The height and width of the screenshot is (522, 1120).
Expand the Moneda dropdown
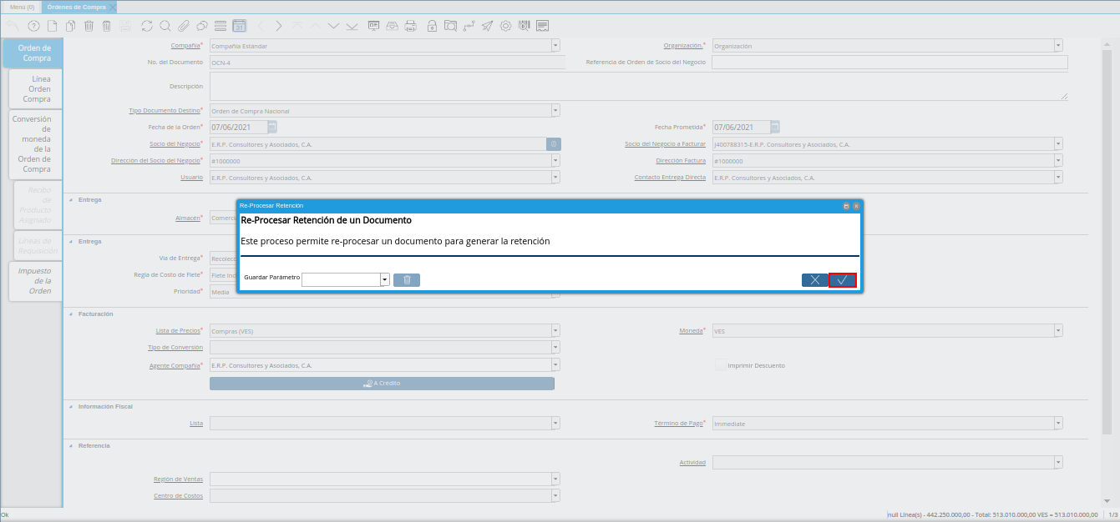pos(1058,331)
